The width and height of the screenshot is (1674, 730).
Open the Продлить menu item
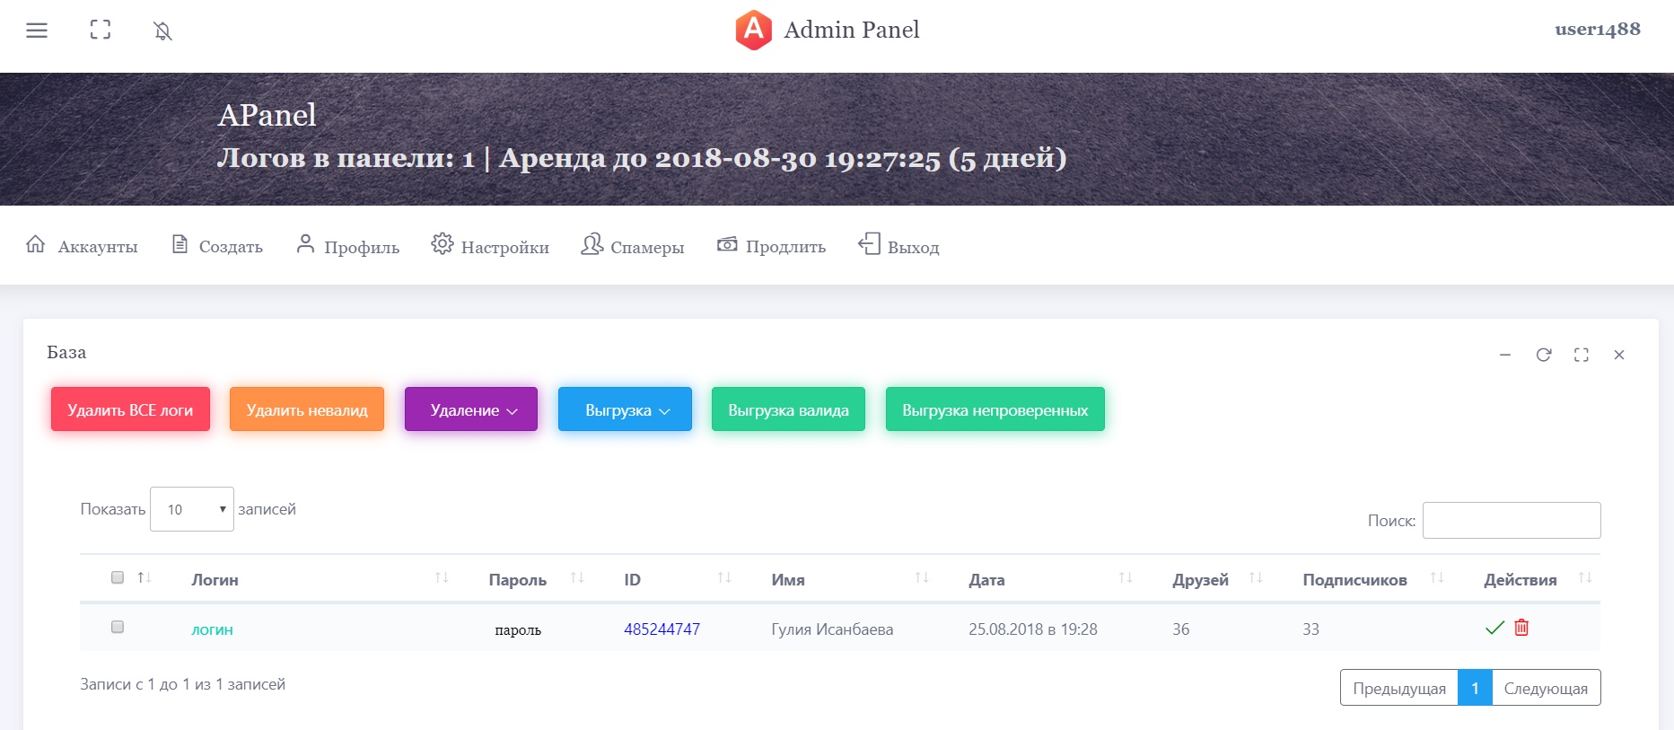pyautogui.click(x=771, y=245)
